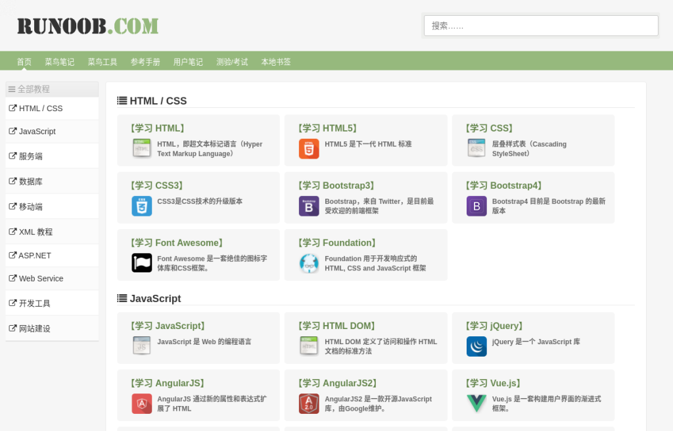
Task: Click the RUNOOB.COM site logo
Action: tap(87, 26)
